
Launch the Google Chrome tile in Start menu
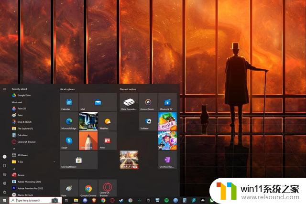point(88,188)
